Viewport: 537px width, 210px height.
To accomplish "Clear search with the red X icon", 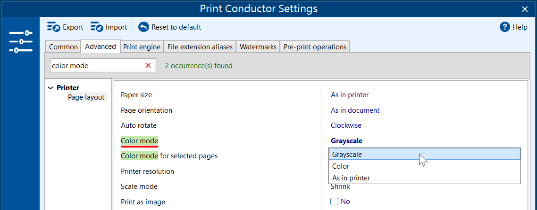I will [148, 66].
